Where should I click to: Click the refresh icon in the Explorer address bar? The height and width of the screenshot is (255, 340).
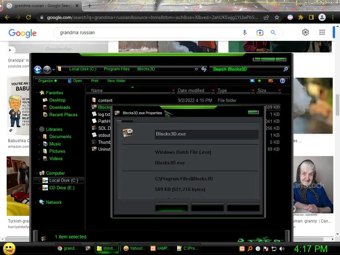pyautogui.click(x=204, y=69)
